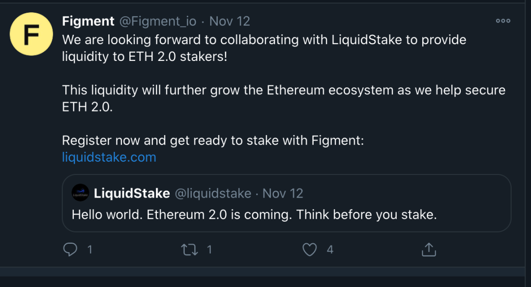Like the Figment tweet
531x287 pixels.
point(310,250)
